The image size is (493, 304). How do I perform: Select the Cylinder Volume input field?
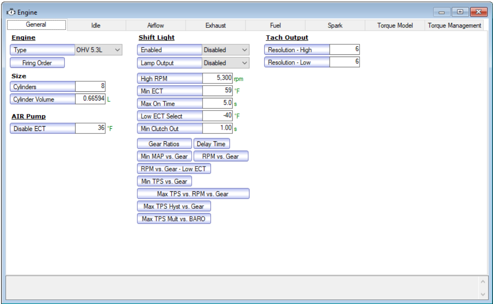pos(90,99)
